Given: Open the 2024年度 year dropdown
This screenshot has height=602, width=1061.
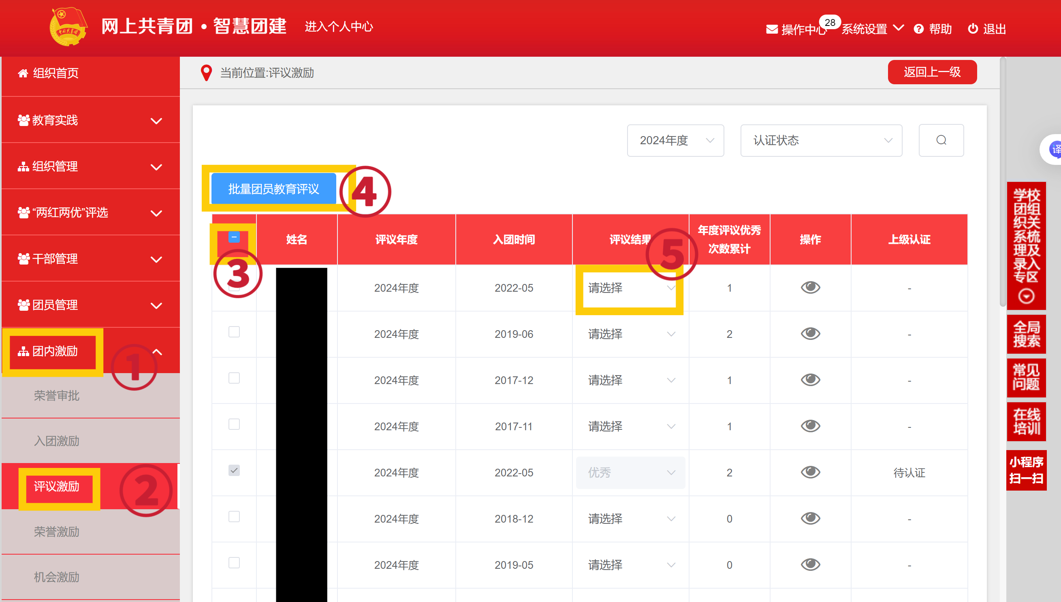Looking at the screenshot, I should coord(675,141).
